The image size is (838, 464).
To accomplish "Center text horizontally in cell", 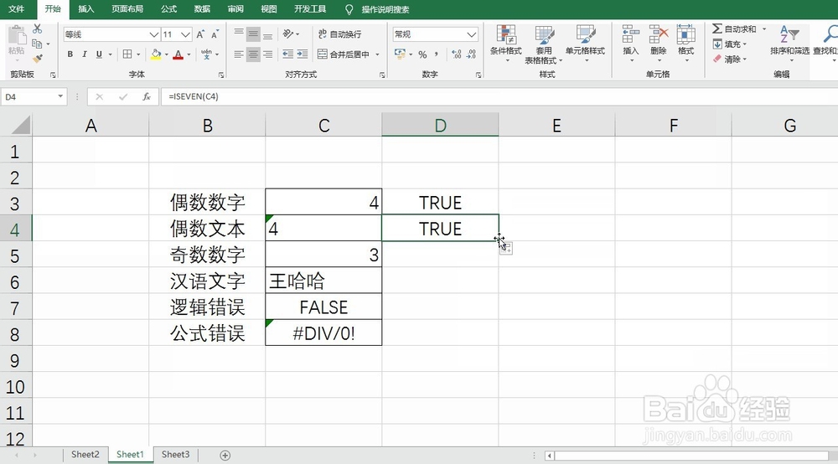I will coord(253,54).
